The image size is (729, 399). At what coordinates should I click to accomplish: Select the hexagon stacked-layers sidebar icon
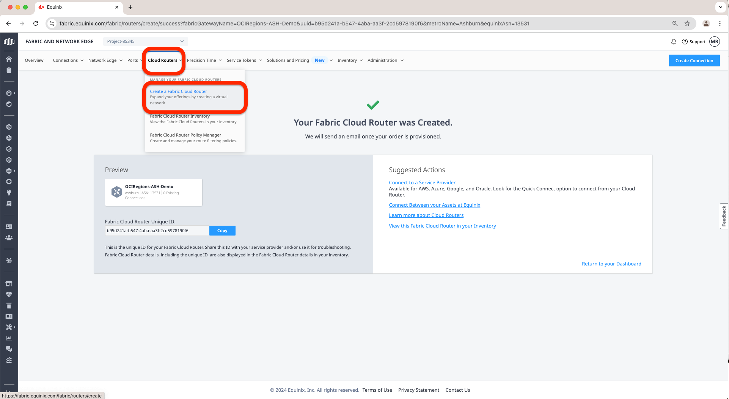click(x=9, y=93)
